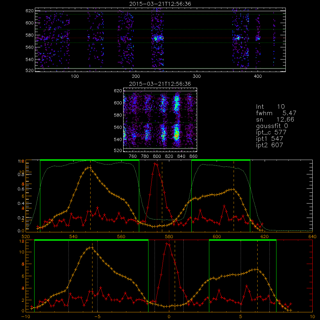Click the 'gaussfit 0' line

pyautogui.click(x=272, y=126)
